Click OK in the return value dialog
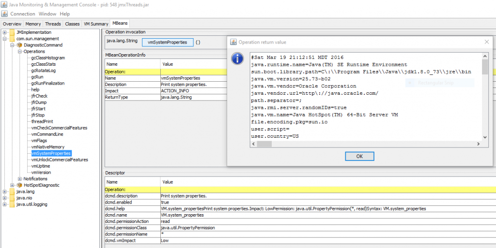This screenshot has height=248, width=496. tap(360, 156)
